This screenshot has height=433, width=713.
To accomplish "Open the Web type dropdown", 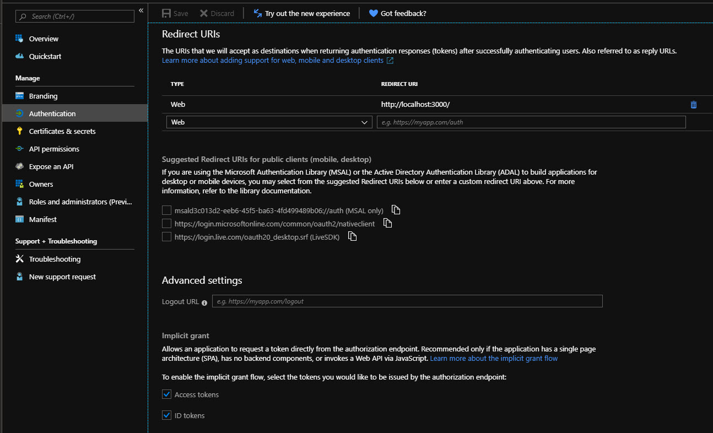I will point(269,122).
